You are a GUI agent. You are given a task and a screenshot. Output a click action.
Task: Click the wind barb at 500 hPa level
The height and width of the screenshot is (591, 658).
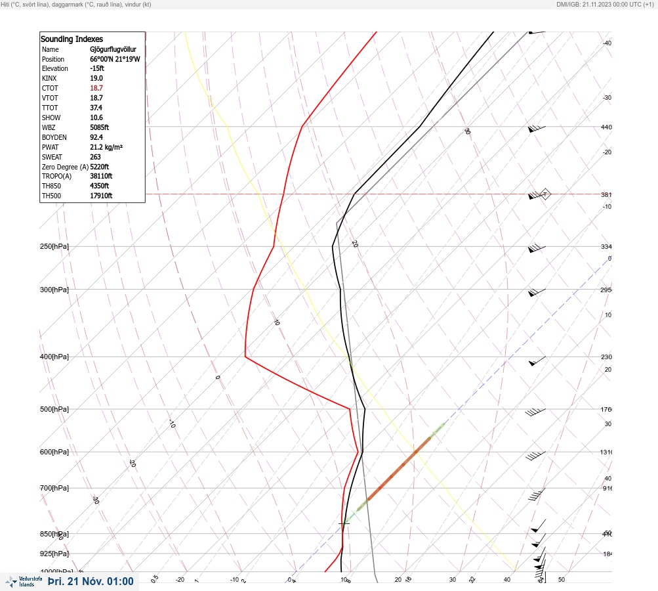pyautogui.click(x=535, y=412)
